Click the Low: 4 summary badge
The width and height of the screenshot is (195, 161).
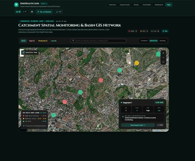point(155,31)
